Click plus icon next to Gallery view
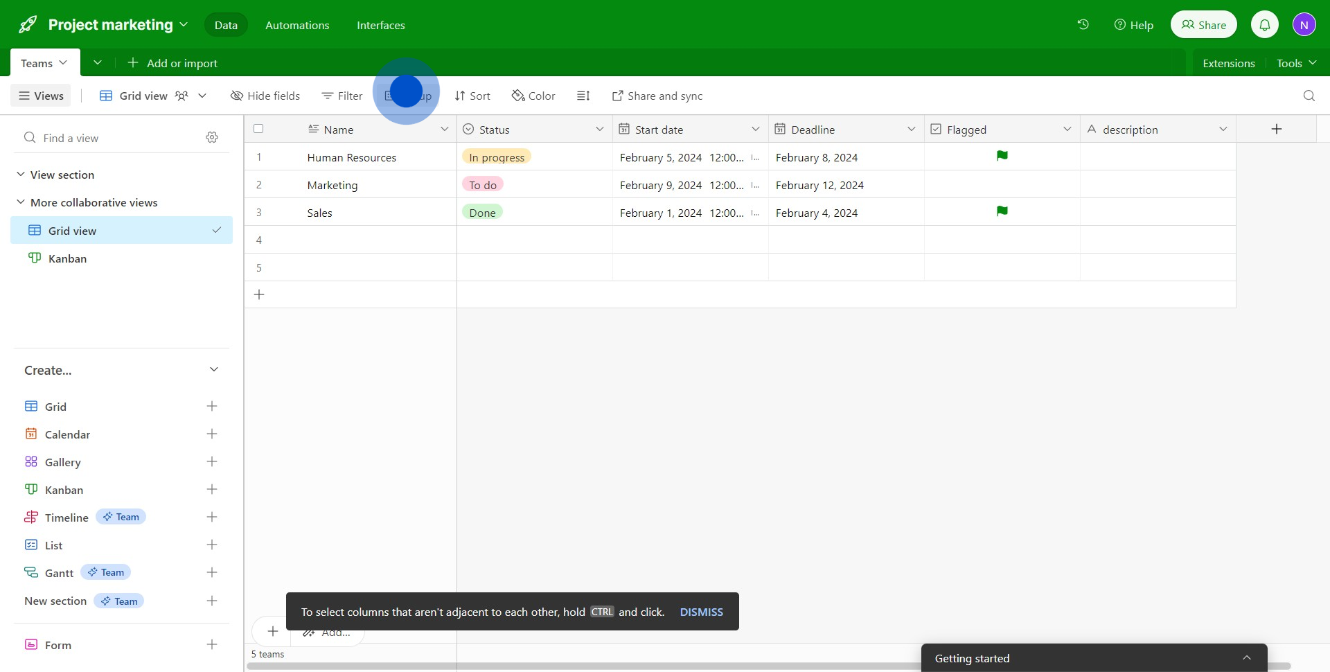This screenshot has height=672, width=1330. 212,462
